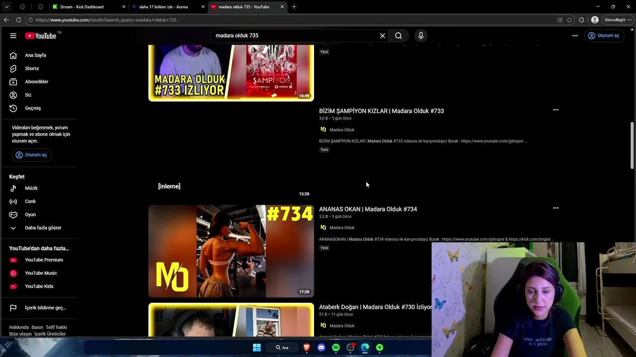Open Telif hakkı footer link

point(56,327)
